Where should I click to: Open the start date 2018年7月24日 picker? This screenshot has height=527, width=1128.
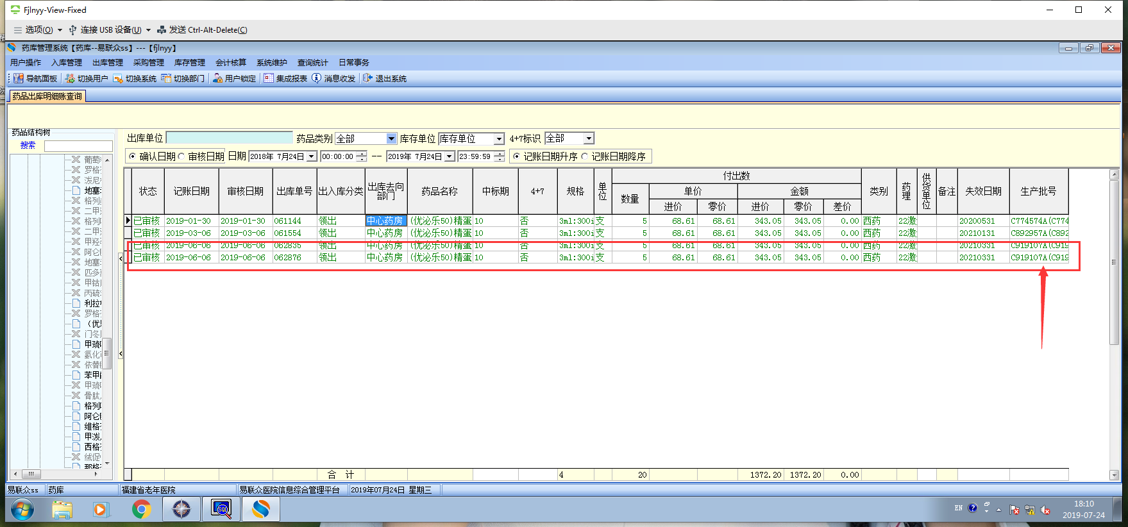tap(312, 156)
